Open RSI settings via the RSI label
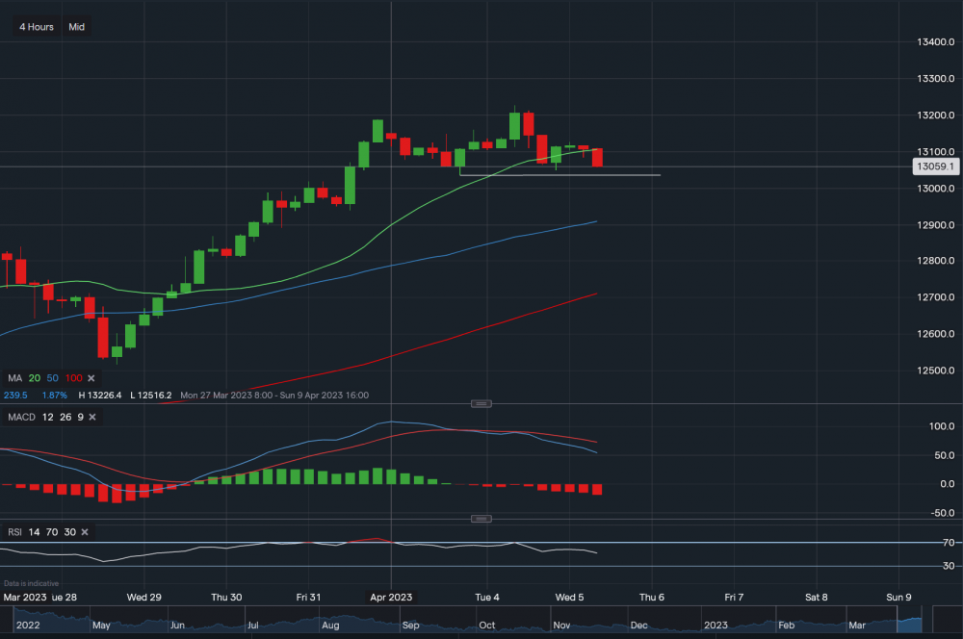Screen dimensions: 963x639 click(13, 531)
